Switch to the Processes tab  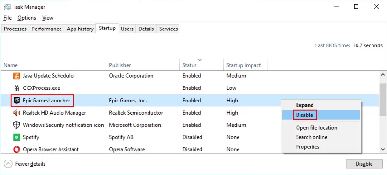point(15,29)
